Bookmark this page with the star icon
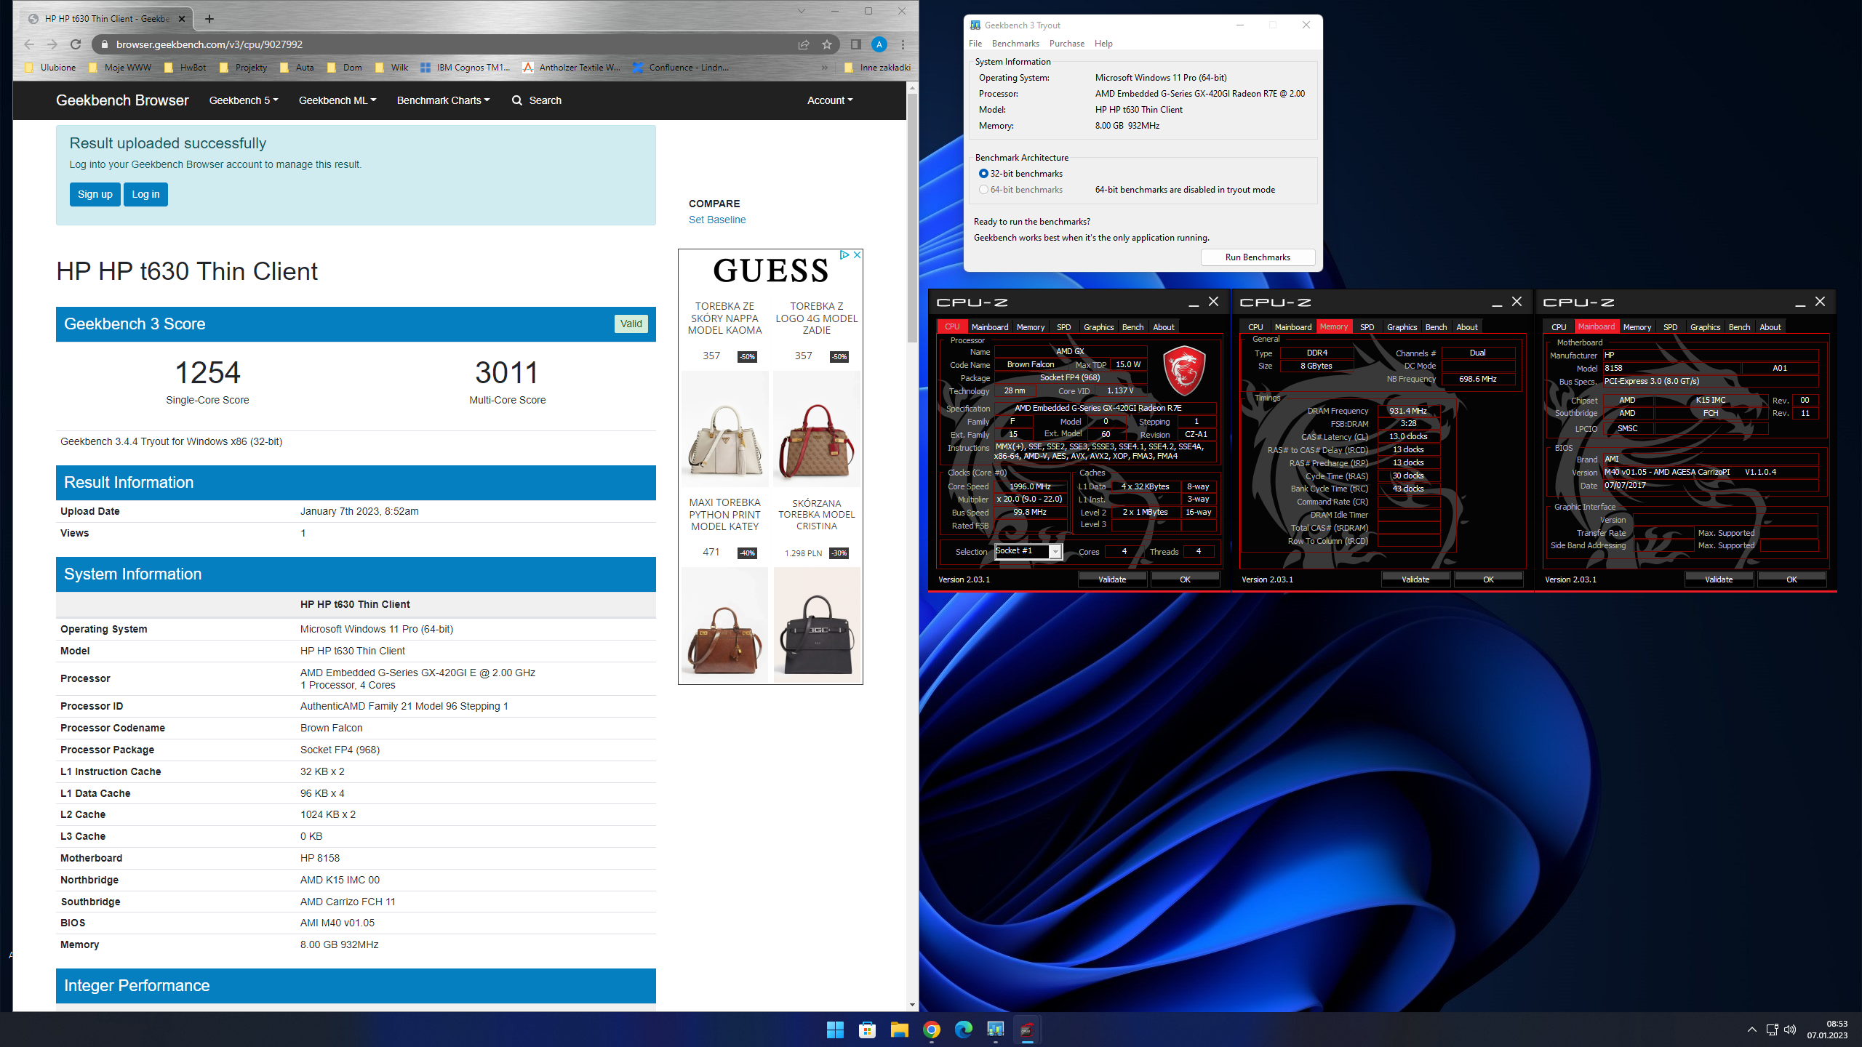The image size is (1862, 1047). (x=827, y=44)
